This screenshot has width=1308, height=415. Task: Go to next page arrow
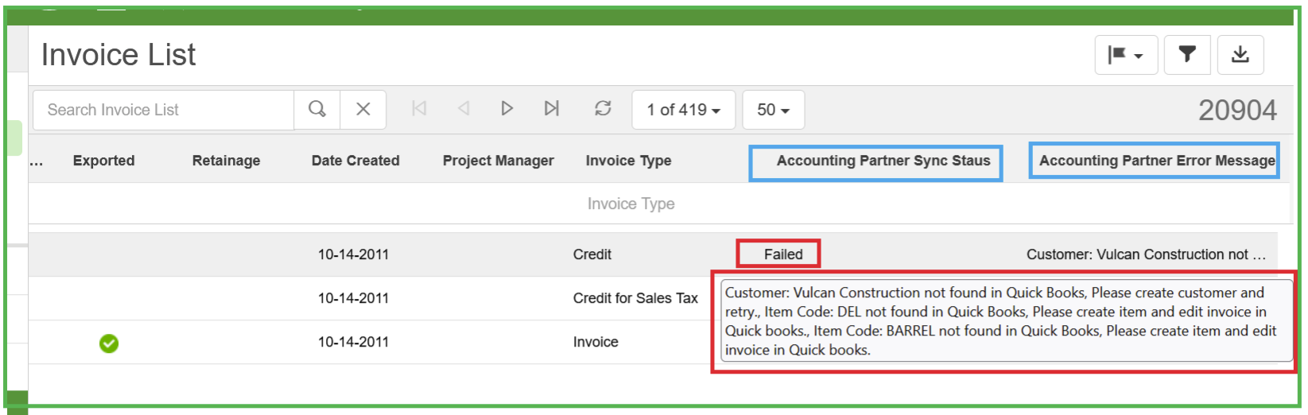[507, 108]
